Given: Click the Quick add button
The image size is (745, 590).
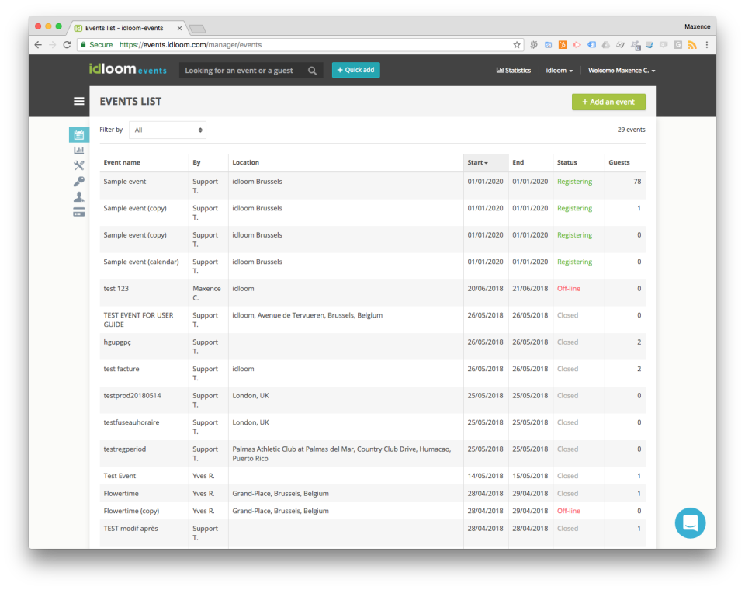Looking at the screenshot, I should pos(355,70).
